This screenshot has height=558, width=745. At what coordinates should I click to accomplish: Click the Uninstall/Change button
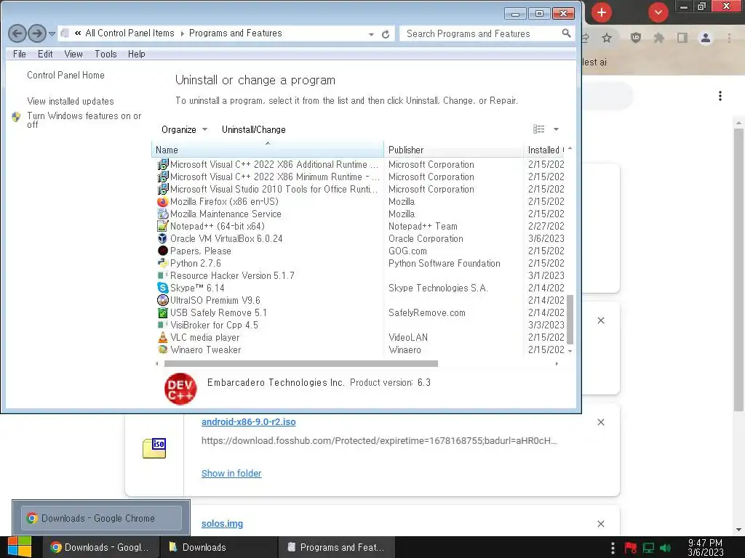coord(254,129)
